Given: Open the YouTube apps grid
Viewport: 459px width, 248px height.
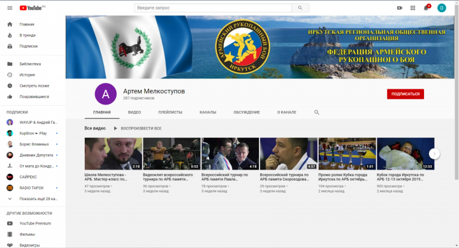Looking at the screenshot, I should (412, 8).
